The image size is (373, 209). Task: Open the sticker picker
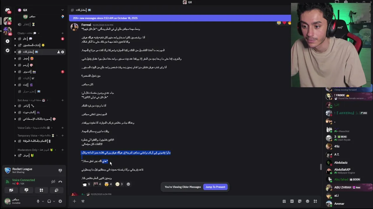point(300,201)
